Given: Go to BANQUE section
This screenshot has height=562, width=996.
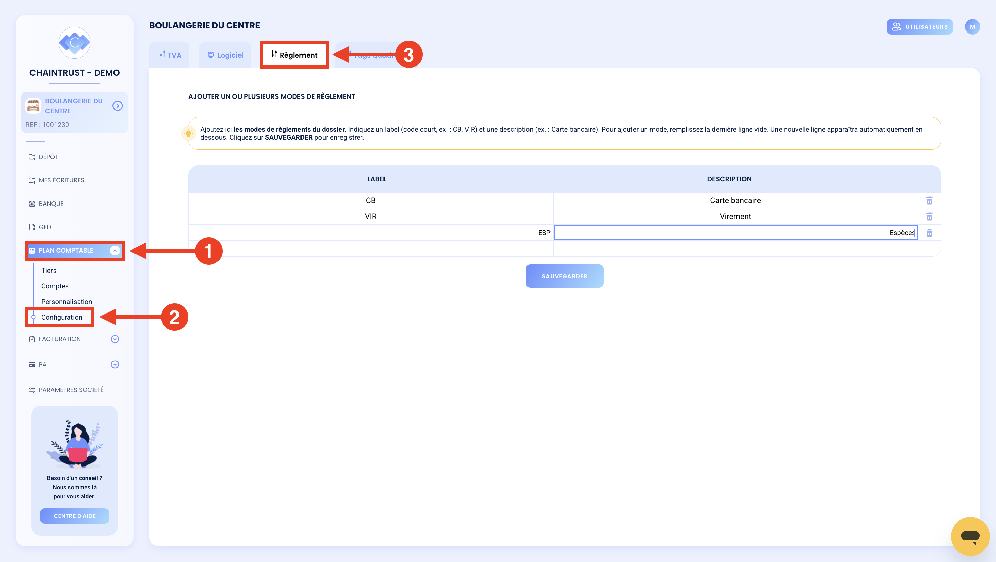Looking at the screenshot, I should tap(51, 204).
